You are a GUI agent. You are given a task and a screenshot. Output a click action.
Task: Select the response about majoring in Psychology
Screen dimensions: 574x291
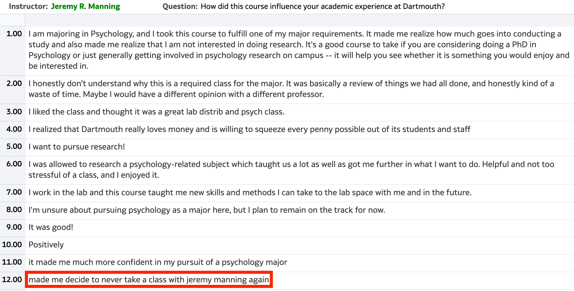(298, 50)
